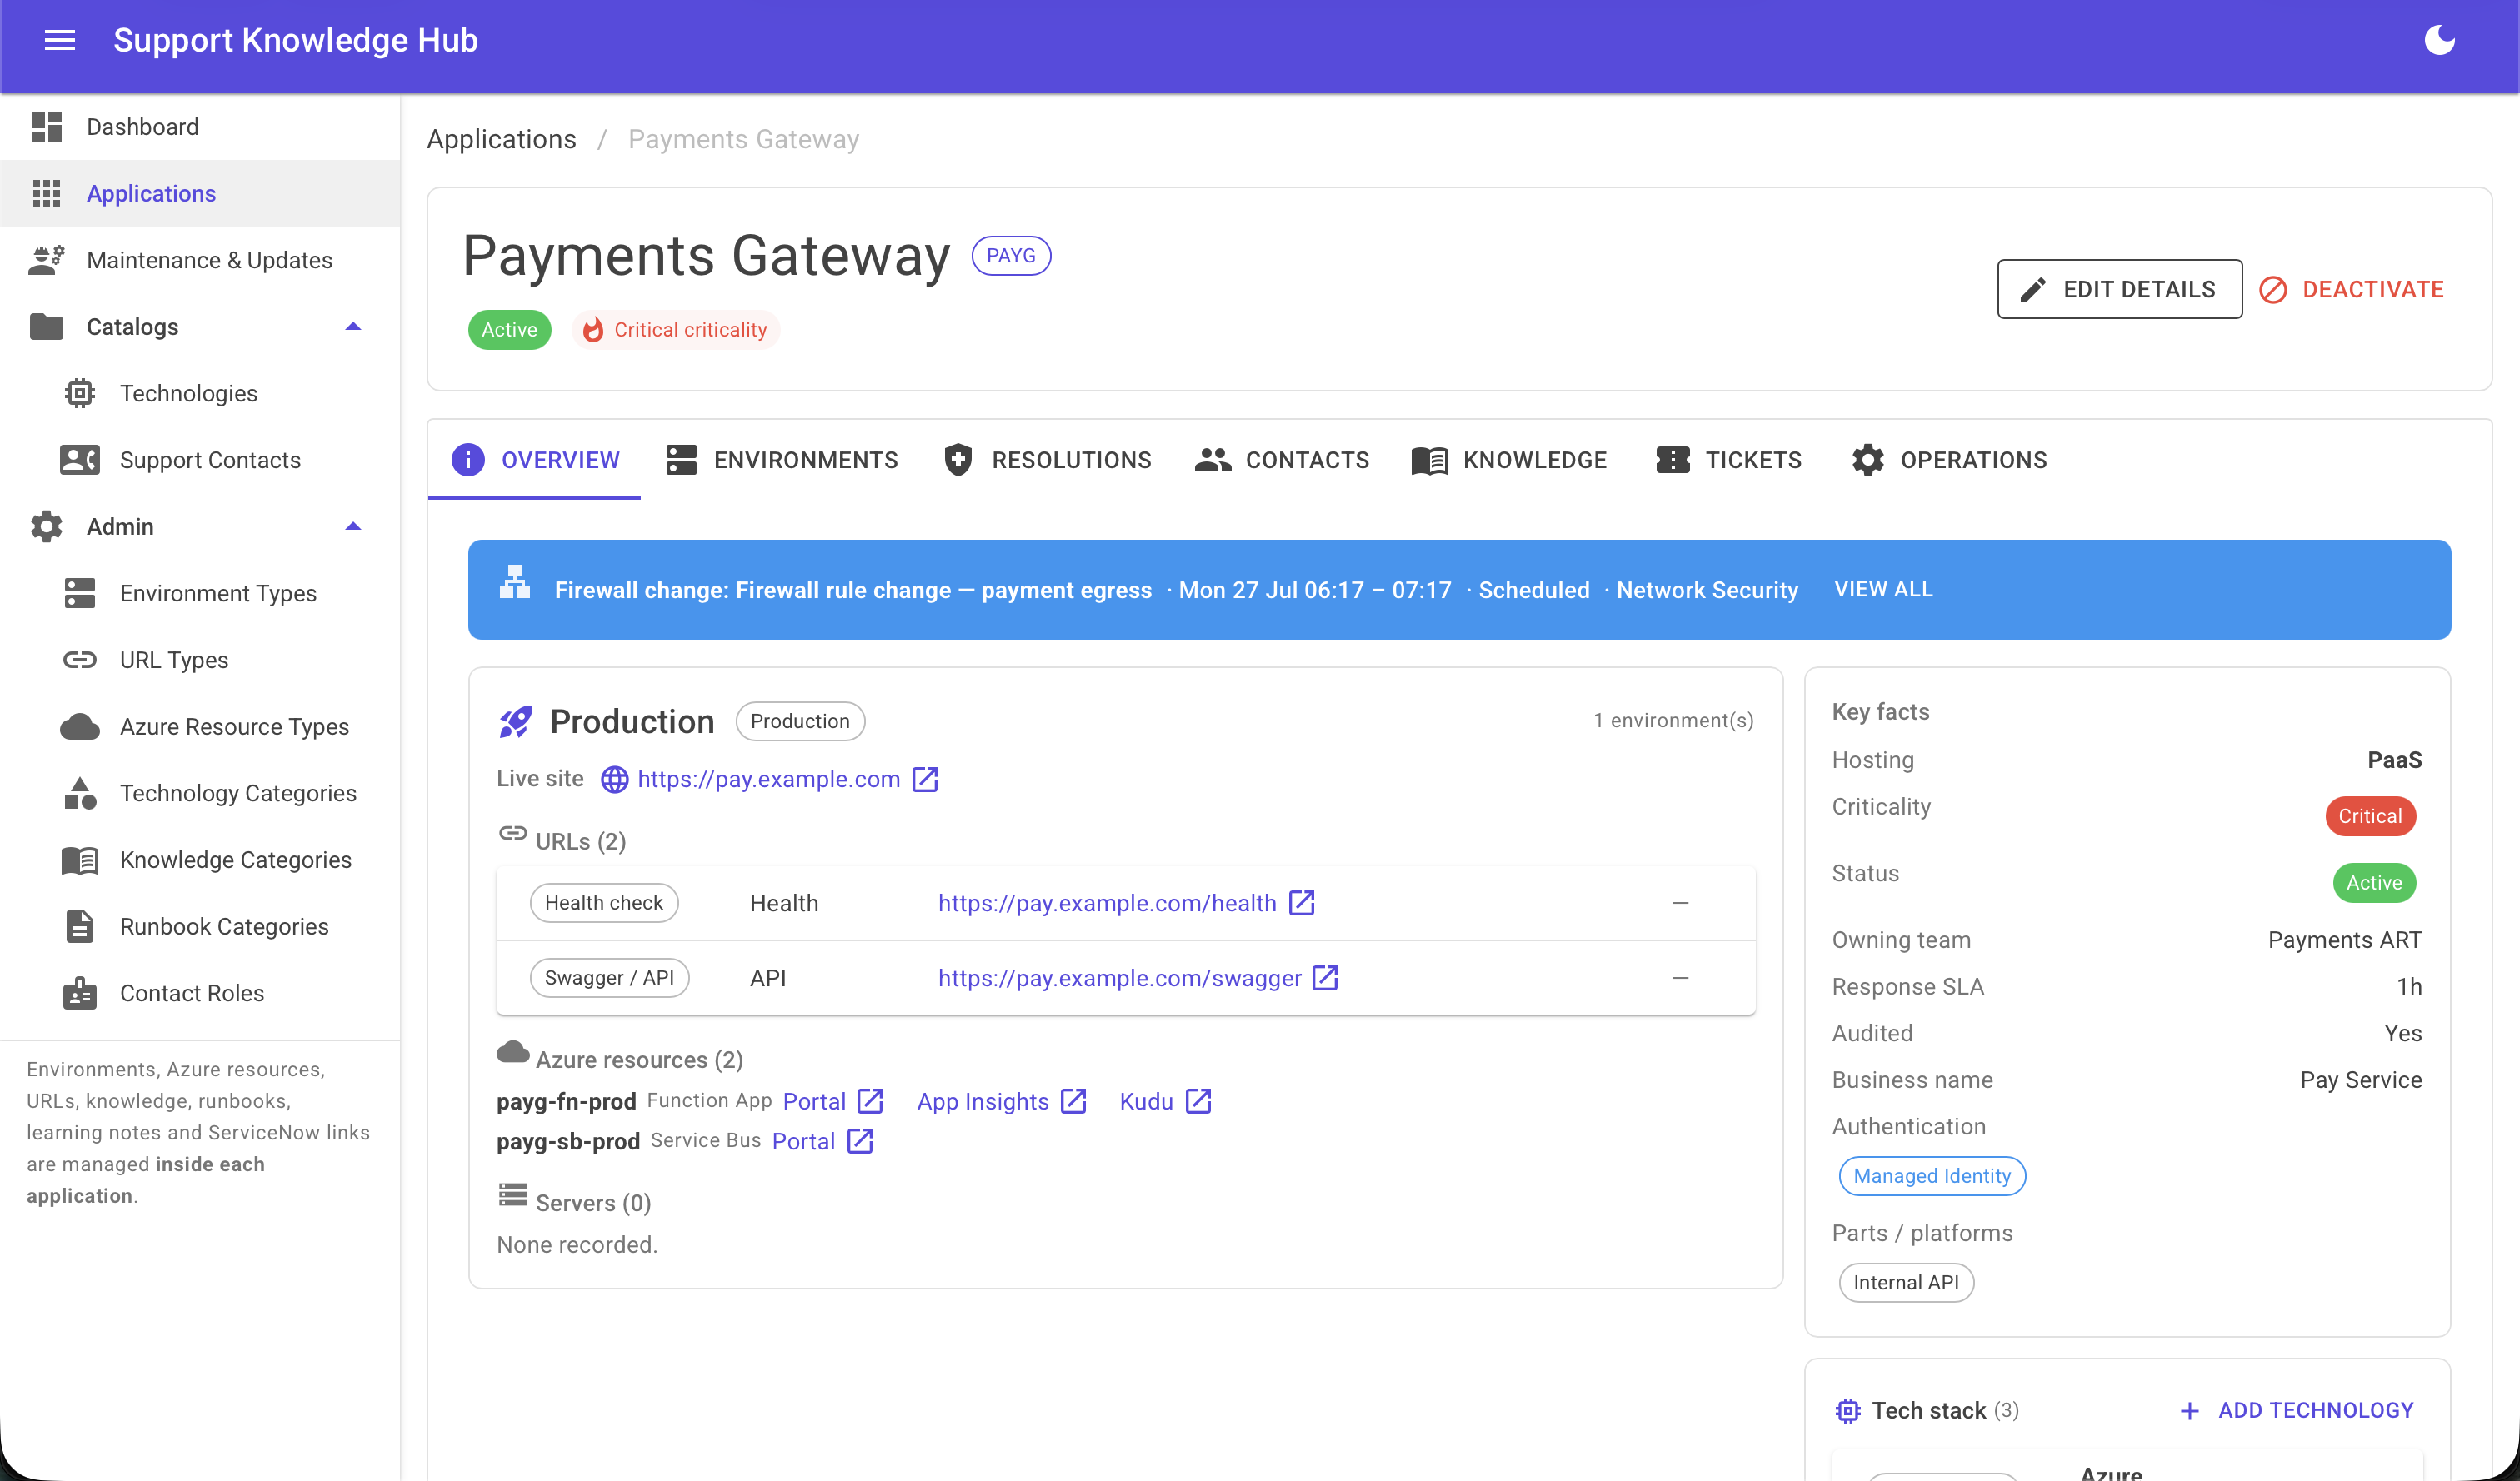Image resolution: width=2520 pixels, height=1481 pixels.
Task: Open Portal link for payg-sb-prod
Action: coord(803,1140)
